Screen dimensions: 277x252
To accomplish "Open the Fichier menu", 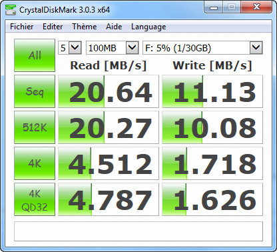I will point(22,27).
